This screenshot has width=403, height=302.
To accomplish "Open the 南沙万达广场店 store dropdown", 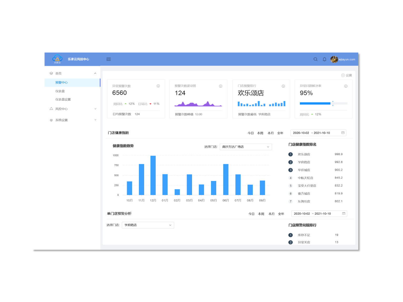I will [x=245, y=147].
